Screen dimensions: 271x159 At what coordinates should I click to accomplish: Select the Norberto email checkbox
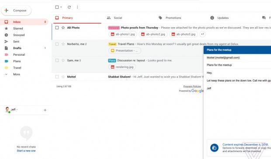tap(57, 44)
